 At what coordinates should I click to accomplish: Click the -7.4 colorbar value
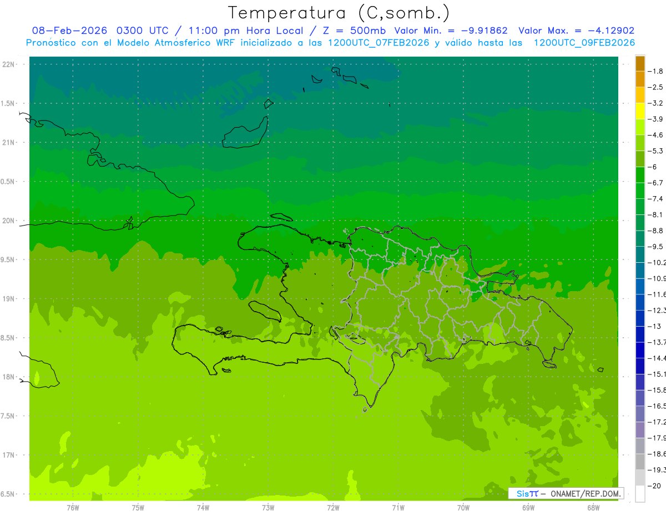point(655,199)
